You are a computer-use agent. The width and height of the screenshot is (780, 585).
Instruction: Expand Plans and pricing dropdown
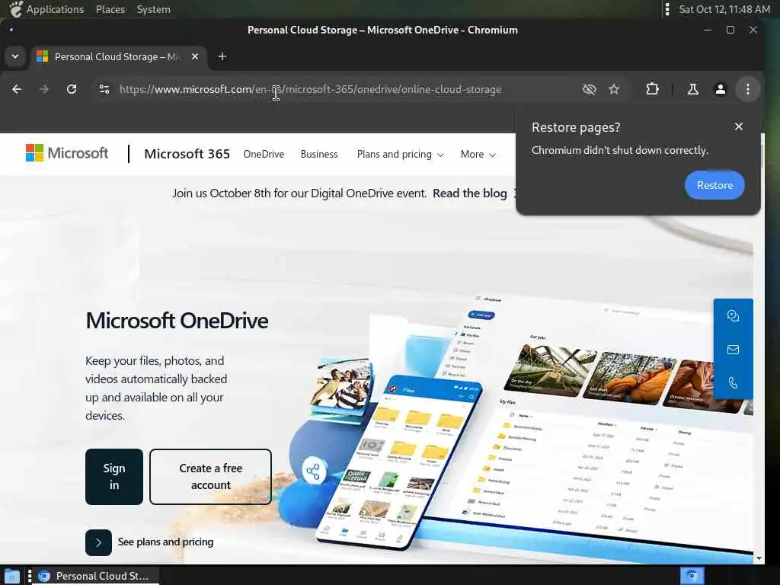coord(400,154)
